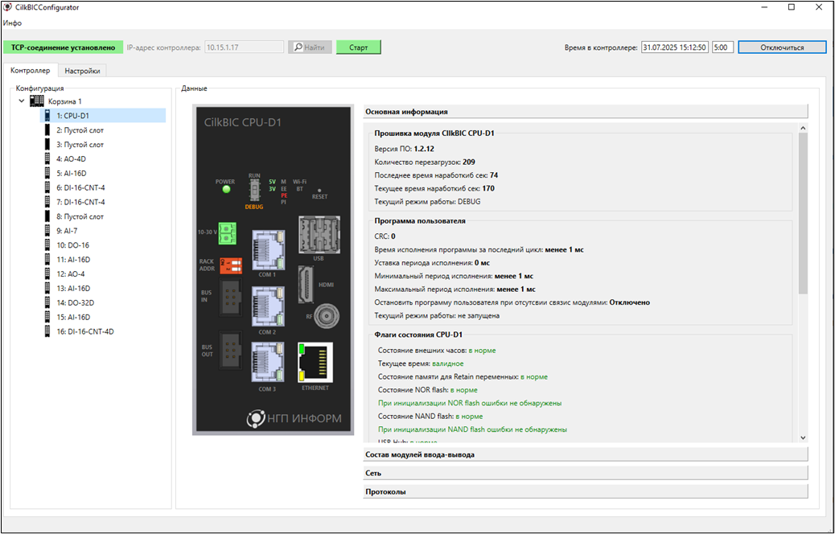Viewport: 835px width, 534px height.
Task: Click the info panel scroll up arrow
Action: click(803, 128)
